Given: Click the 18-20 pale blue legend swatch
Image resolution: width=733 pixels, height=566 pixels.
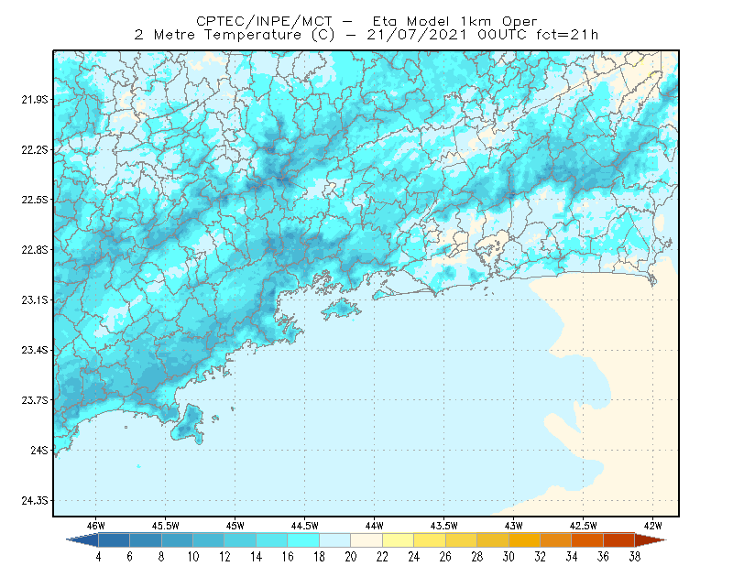Looking at the screenshot, I should (x=335, y=540).
